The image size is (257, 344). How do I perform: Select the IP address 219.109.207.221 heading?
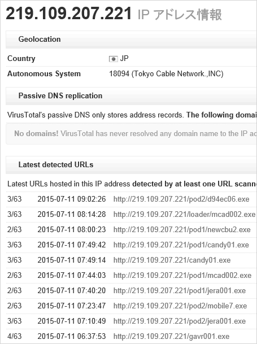69,14
